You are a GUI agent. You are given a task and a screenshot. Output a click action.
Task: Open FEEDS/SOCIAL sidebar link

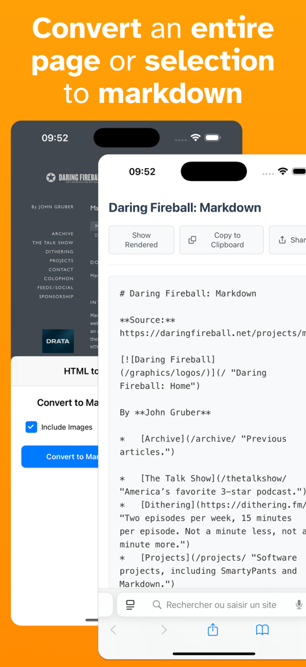click(55, 287)
